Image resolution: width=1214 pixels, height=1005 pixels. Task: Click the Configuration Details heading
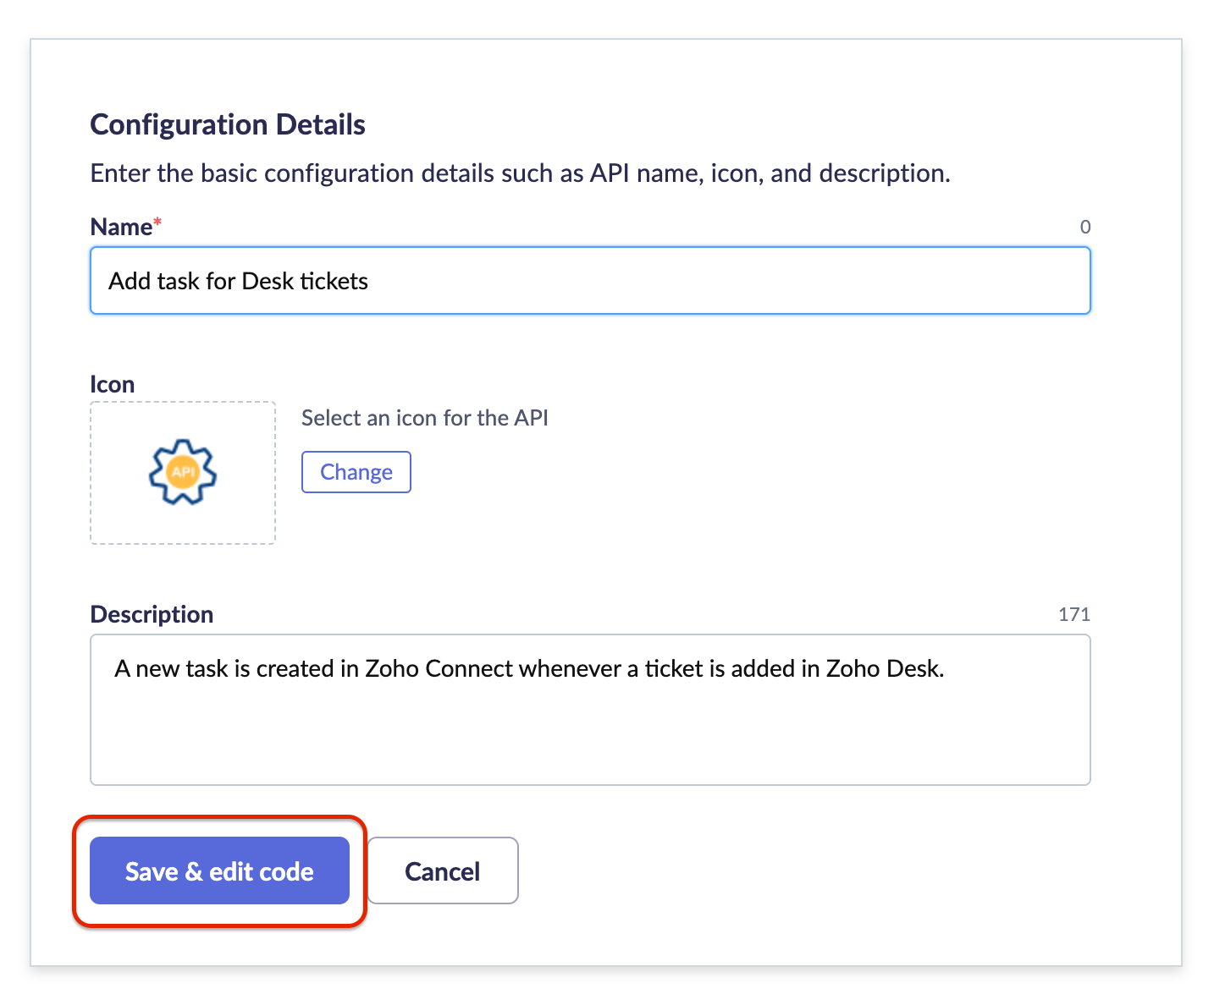228,124
